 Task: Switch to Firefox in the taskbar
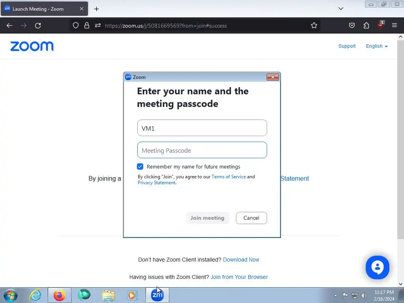[x=60, y=295]
